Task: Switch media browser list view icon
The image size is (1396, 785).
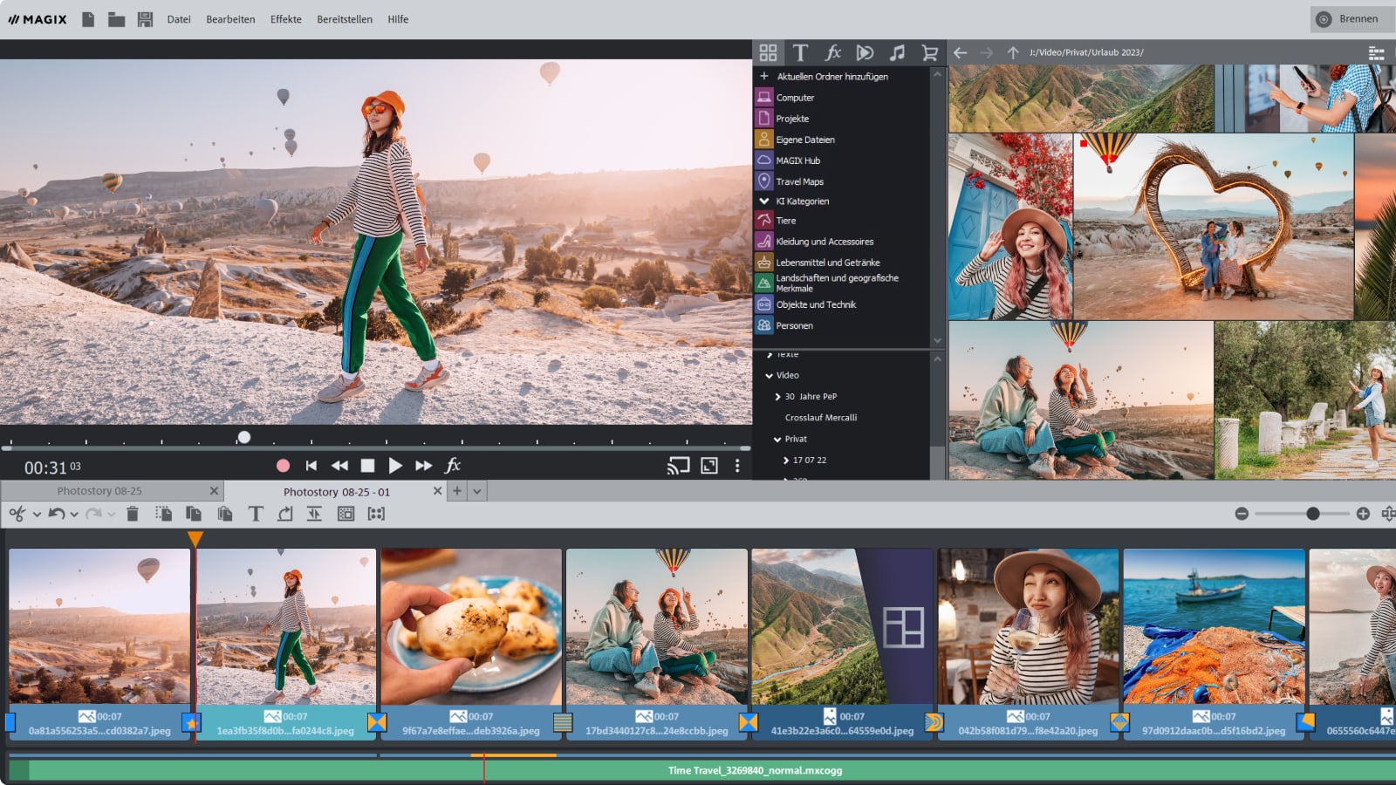Action: (x=1376, y=52)
